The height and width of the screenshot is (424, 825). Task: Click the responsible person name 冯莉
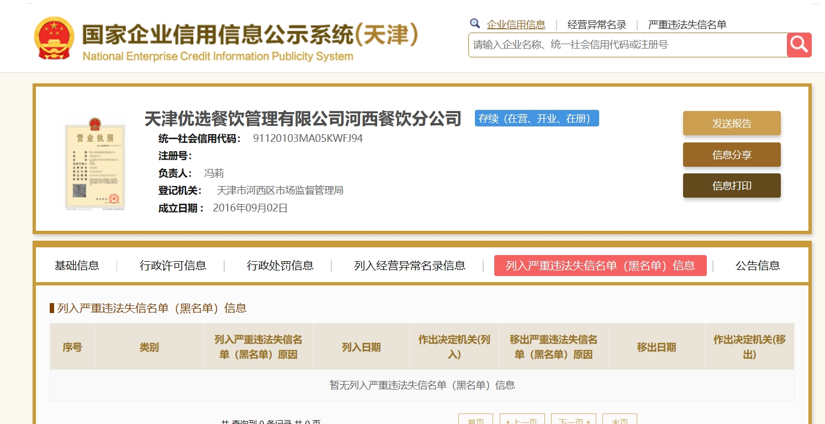tap(214, 173)
